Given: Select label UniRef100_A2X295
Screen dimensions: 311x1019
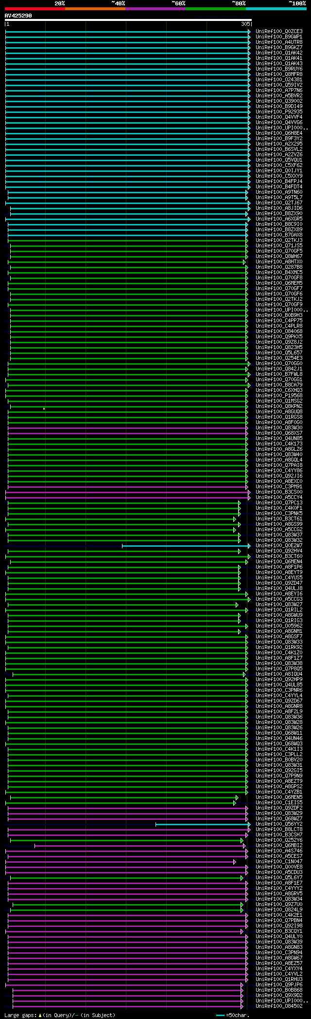Looking at the screenshot, I should tap(279, 144).
